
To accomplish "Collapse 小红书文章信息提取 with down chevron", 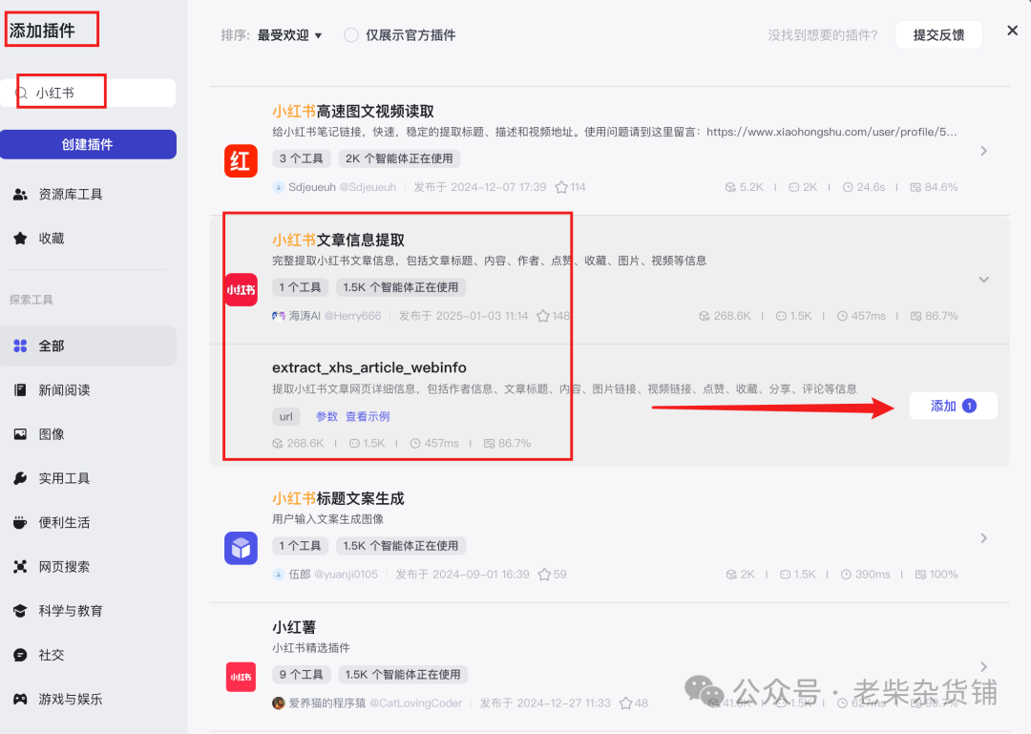I will [983, 280].
